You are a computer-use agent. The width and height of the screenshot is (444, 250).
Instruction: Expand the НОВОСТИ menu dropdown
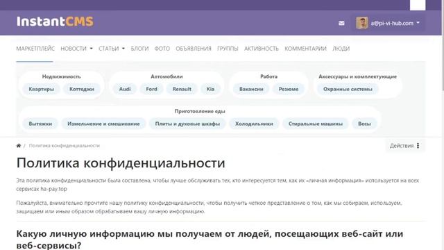(77, 49)
